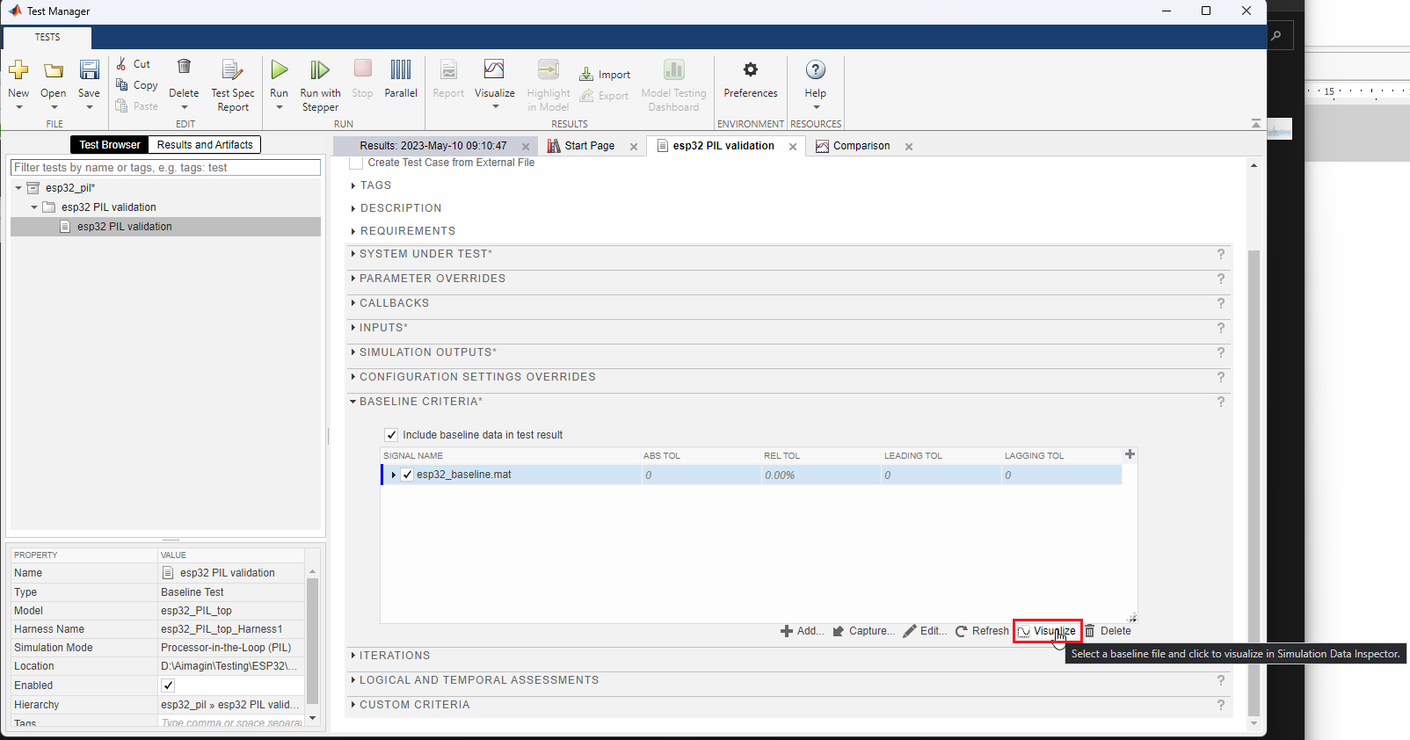
Task: Expand the REQUIREMENTS section
Action: coord(353,231)
